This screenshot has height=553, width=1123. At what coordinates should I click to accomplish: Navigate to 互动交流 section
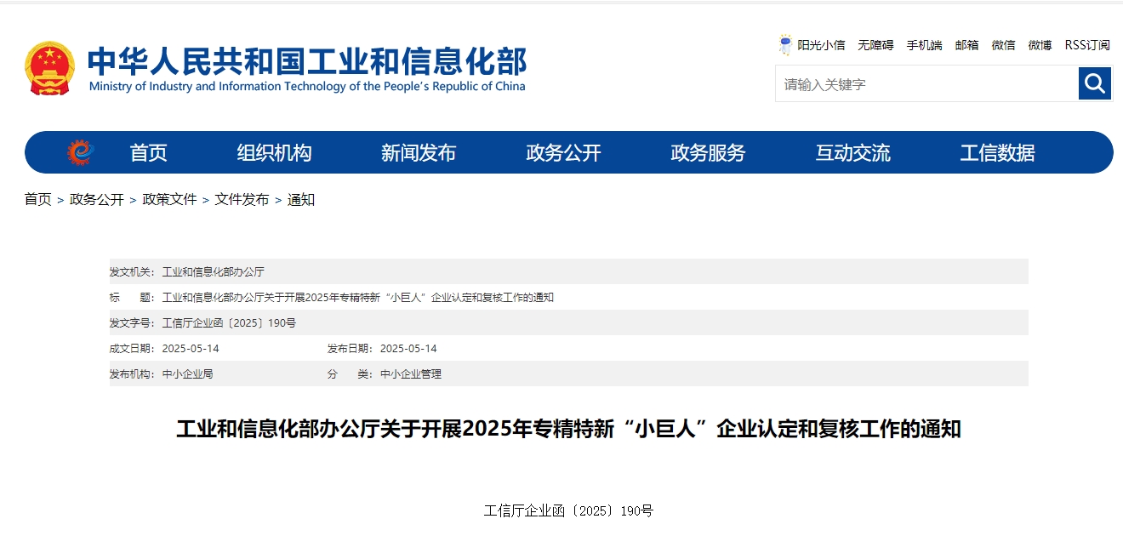(x=852, y=153)
